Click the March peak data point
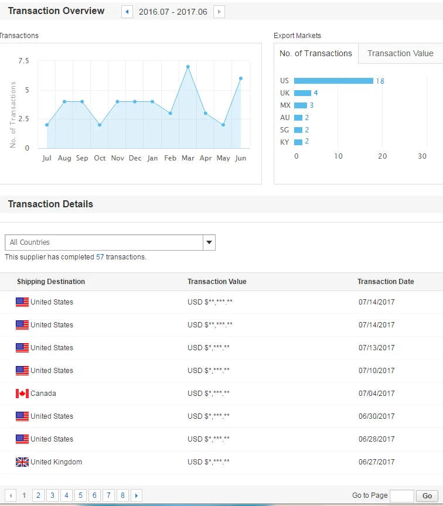 click(188, 67)
